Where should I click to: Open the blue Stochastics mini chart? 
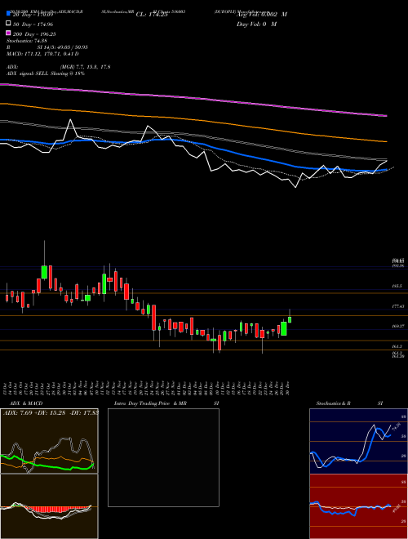point(358,441)
